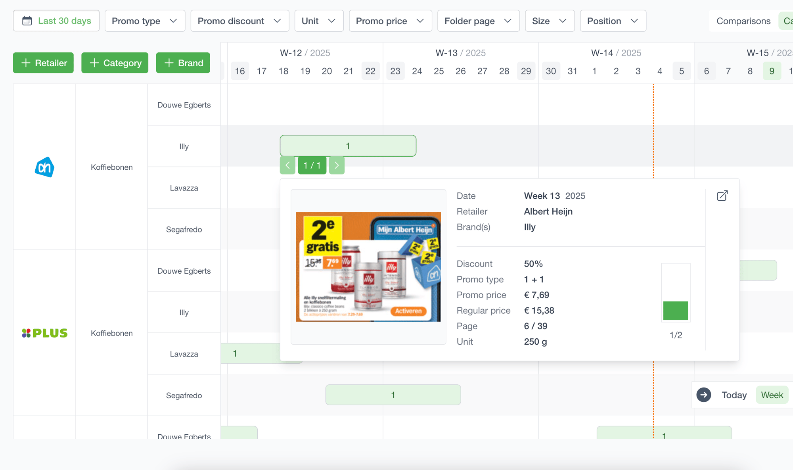Click the plus icon on Retailer button
The width and height of the screenshot is (793, 470).
26,63
